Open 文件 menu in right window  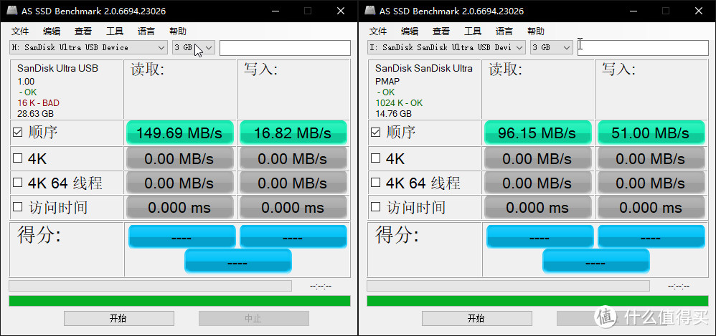(x=378, y=32)
